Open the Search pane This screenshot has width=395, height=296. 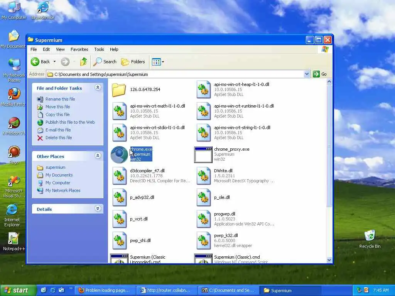(x=105, y=62)
